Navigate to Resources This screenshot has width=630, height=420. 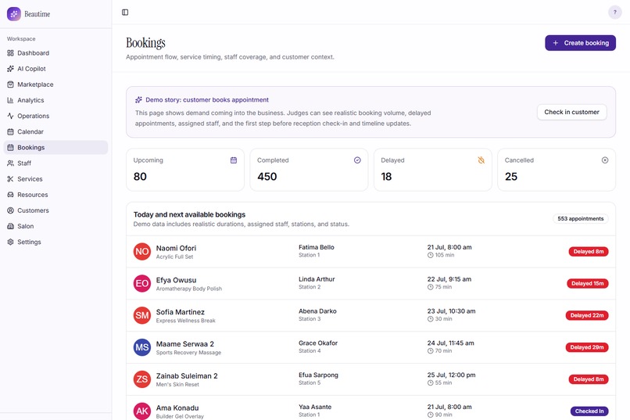tap(55, 195)
